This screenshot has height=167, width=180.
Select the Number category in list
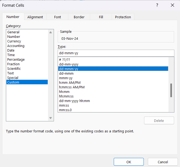tap(27, 37)
